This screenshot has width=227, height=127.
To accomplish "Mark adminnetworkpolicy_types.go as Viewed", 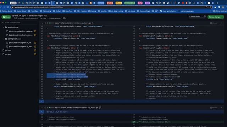I will [x=214, y=23].
